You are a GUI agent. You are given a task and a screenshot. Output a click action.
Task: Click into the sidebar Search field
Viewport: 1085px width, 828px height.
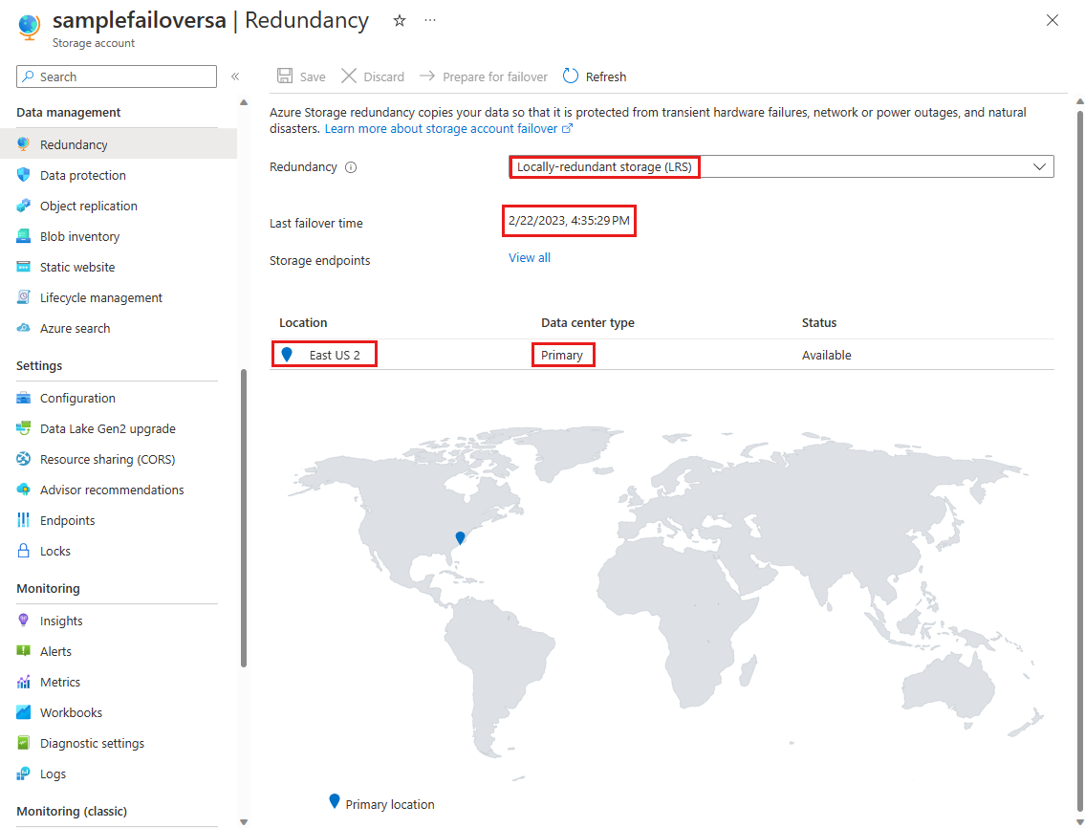point(124,76)
